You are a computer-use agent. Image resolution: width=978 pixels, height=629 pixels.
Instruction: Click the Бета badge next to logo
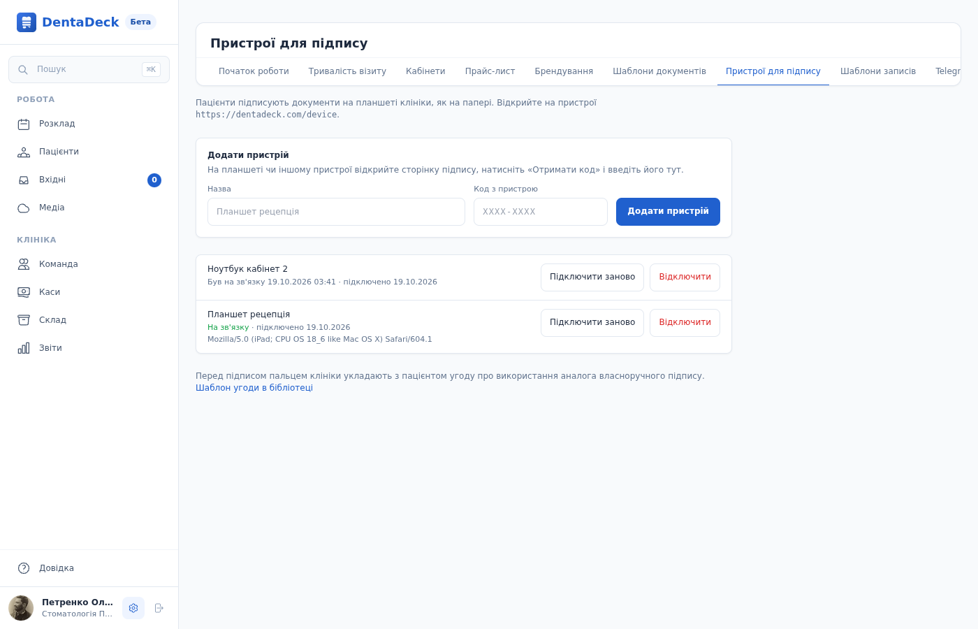(x=140, y=22)
